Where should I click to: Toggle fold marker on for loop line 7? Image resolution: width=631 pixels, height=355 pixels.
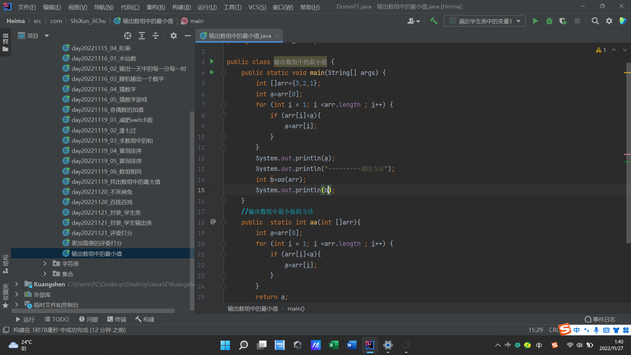pyautogui.click(x=223, y=105)
